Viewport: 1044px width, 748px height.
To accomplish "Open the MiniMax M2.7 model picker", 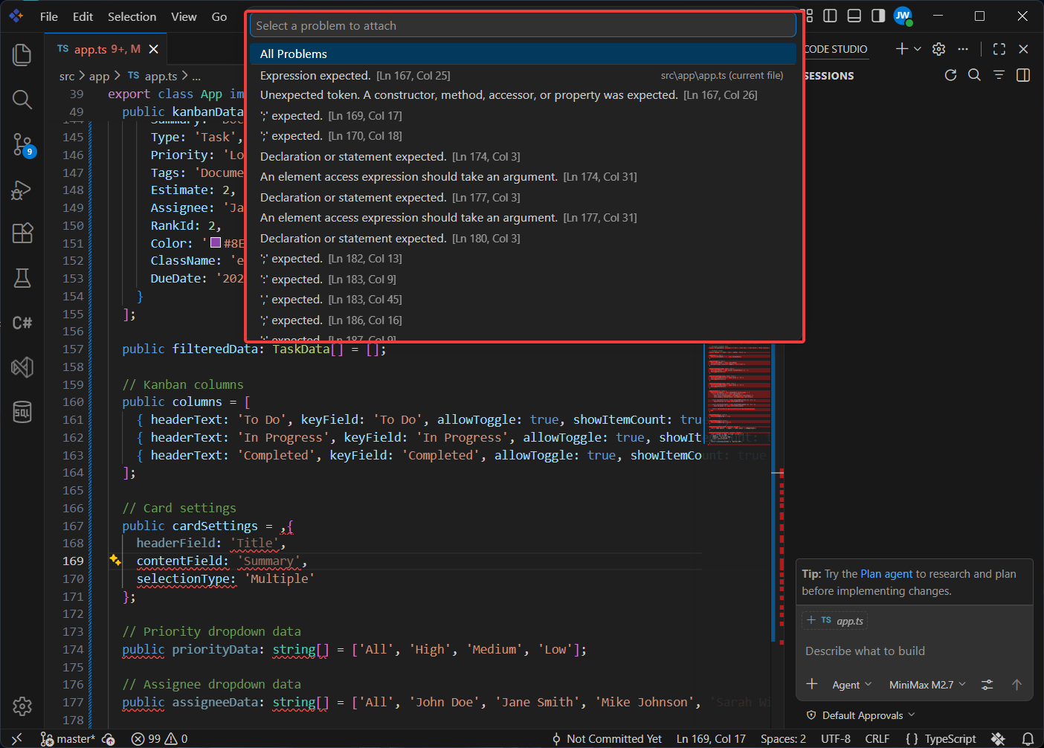I will point(927,685).
